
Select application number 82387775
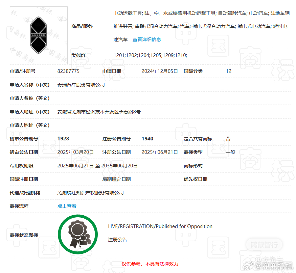(x=68, y=71)
